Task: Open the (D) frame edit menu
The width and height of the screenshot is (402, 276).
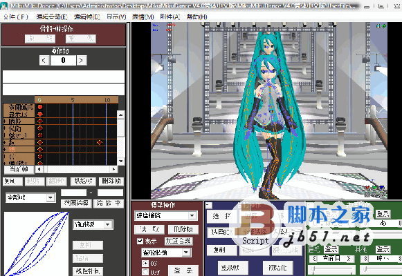Action: 87,17
